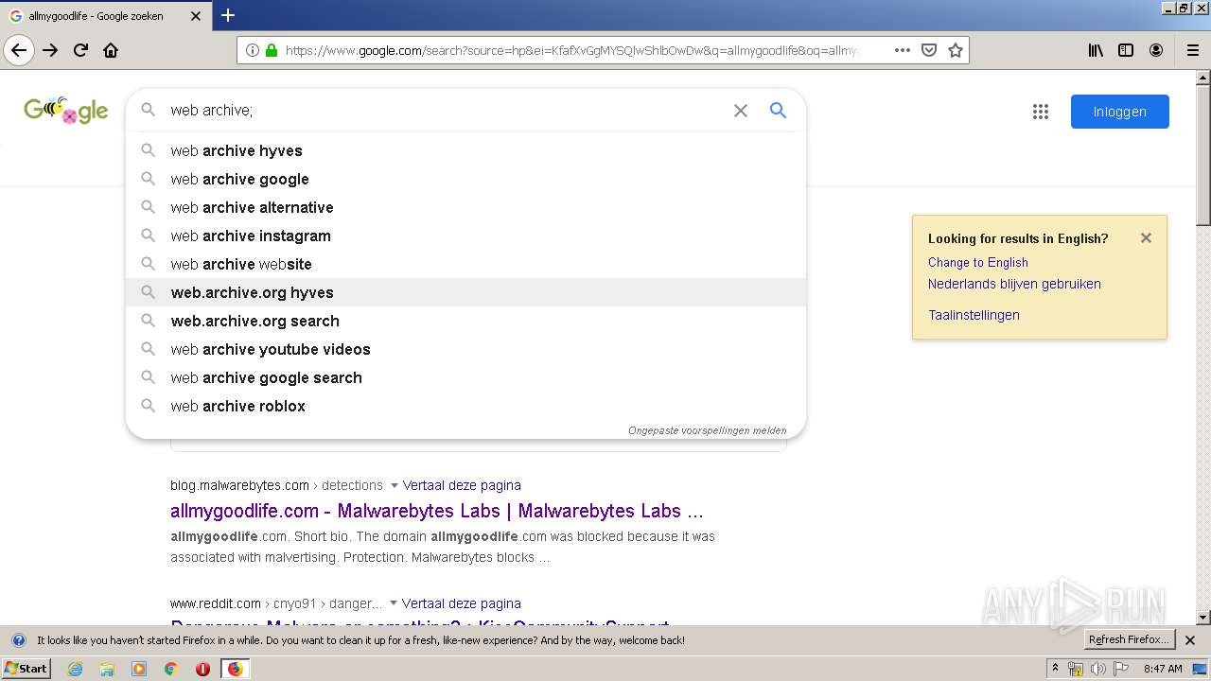Open the Firefox Home page
This screenshot has width=1211, height=681.
click(x=111, y=50)
